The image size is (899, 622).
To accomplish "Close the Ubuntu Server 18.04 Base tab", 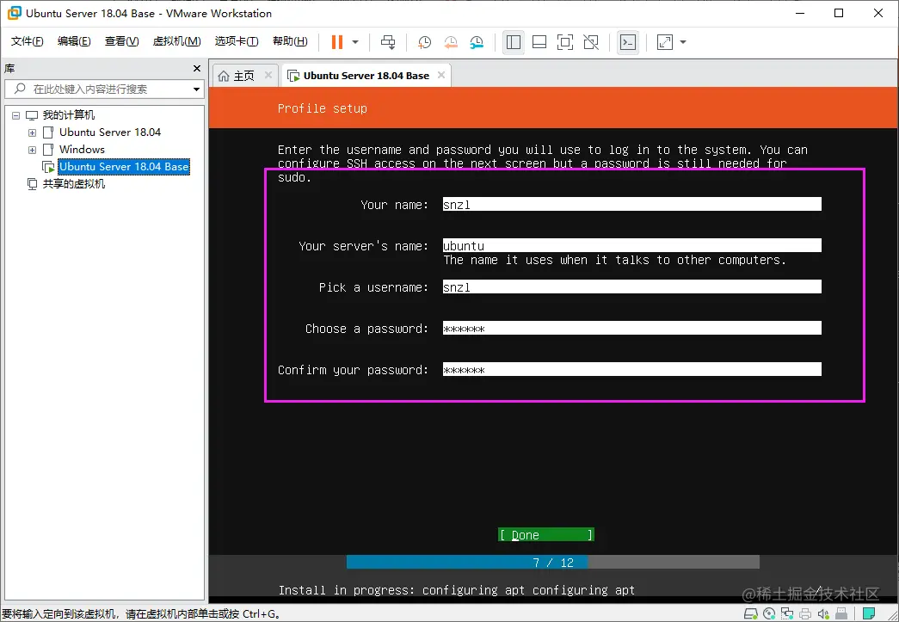I will coord(441,75).
